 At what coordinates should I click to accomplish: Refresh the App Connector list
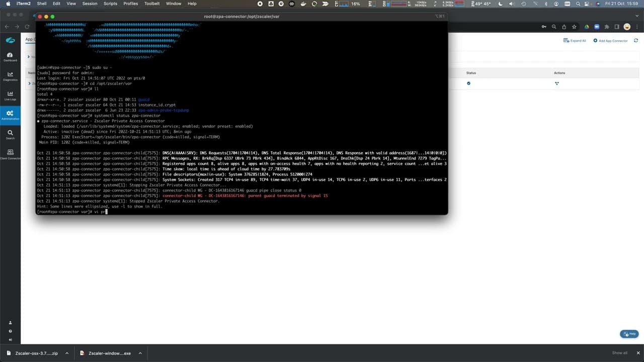point(636,40)
